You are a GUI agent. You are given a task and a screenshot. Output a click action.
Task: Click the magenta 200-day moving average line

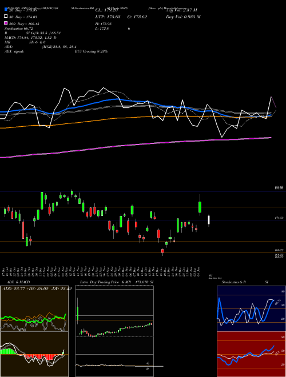pyautogui.click(x=136, y=145)
